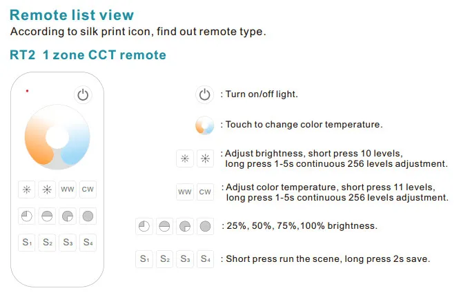This screenshot has height=295, width=470.
Task: Click the brightness increase button on the remote
Action: (x=47, y=190)
